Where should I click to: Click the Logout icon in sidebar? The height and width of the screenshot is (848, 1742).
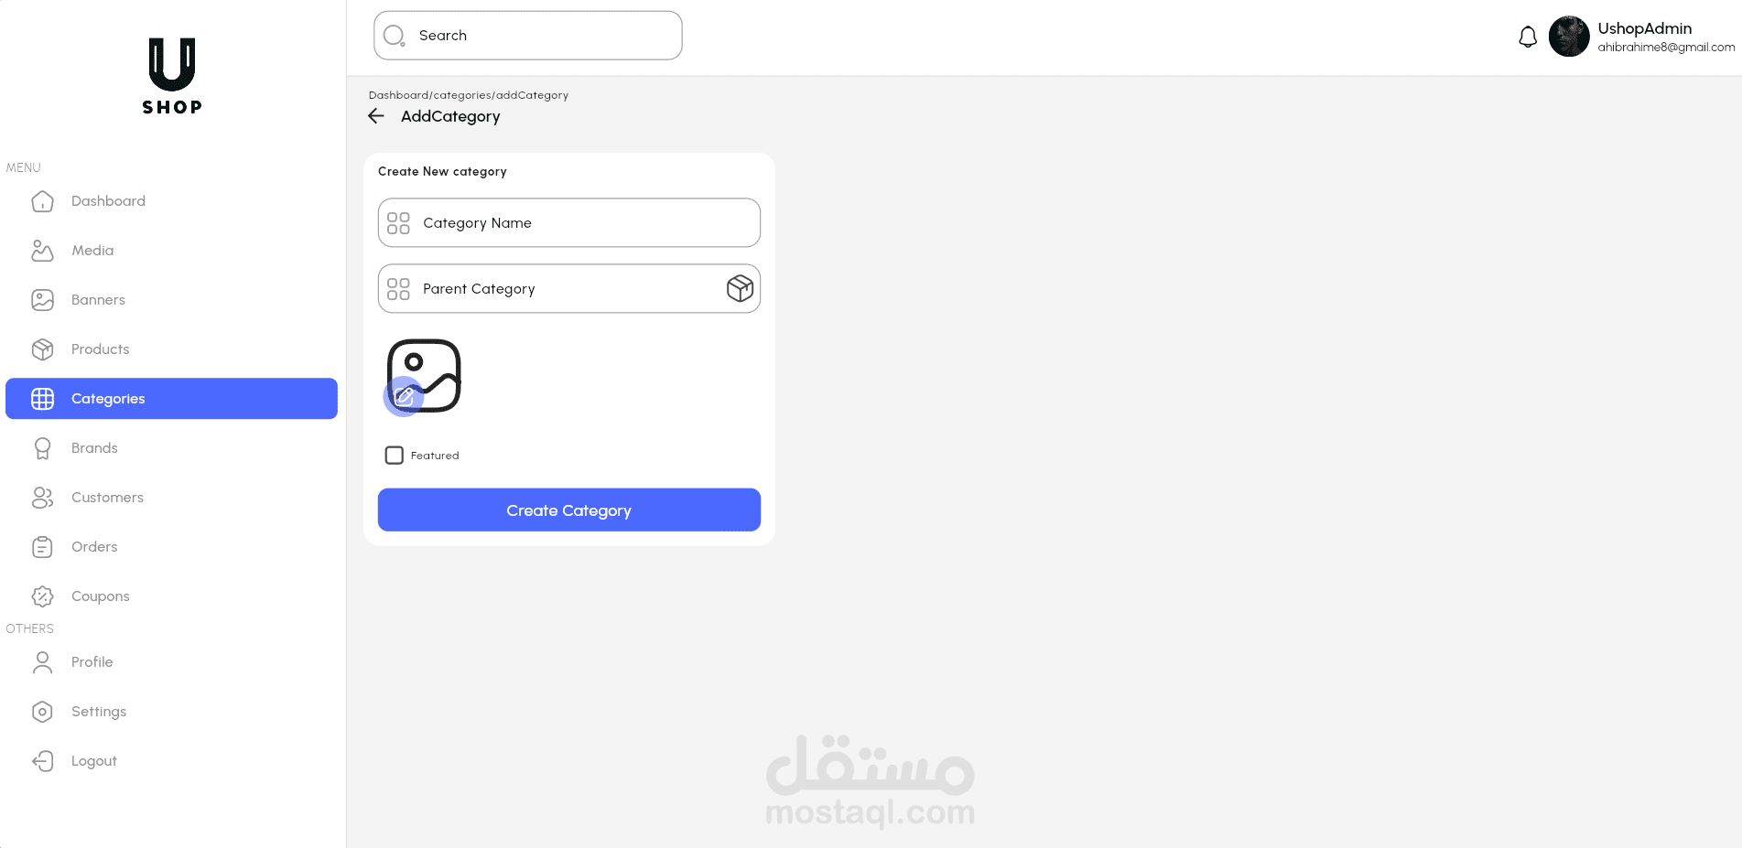pos(42,761)
